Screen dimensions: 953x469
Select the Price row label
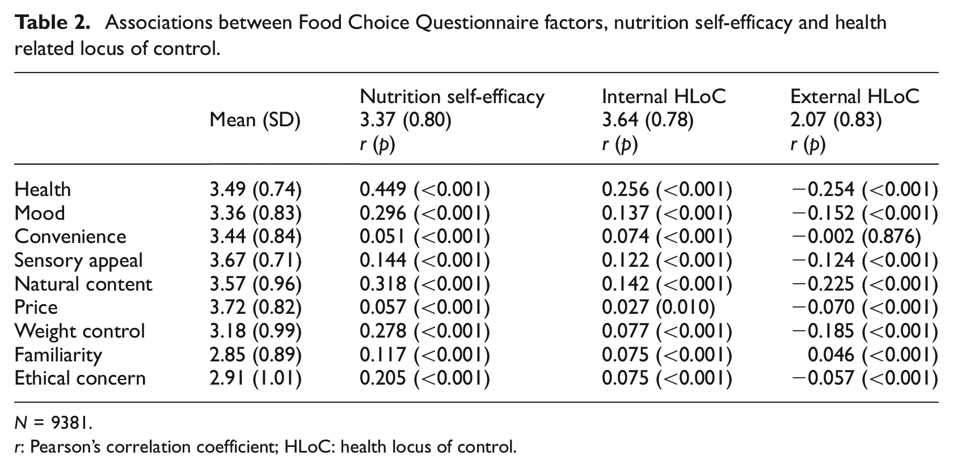coord(36,308)
